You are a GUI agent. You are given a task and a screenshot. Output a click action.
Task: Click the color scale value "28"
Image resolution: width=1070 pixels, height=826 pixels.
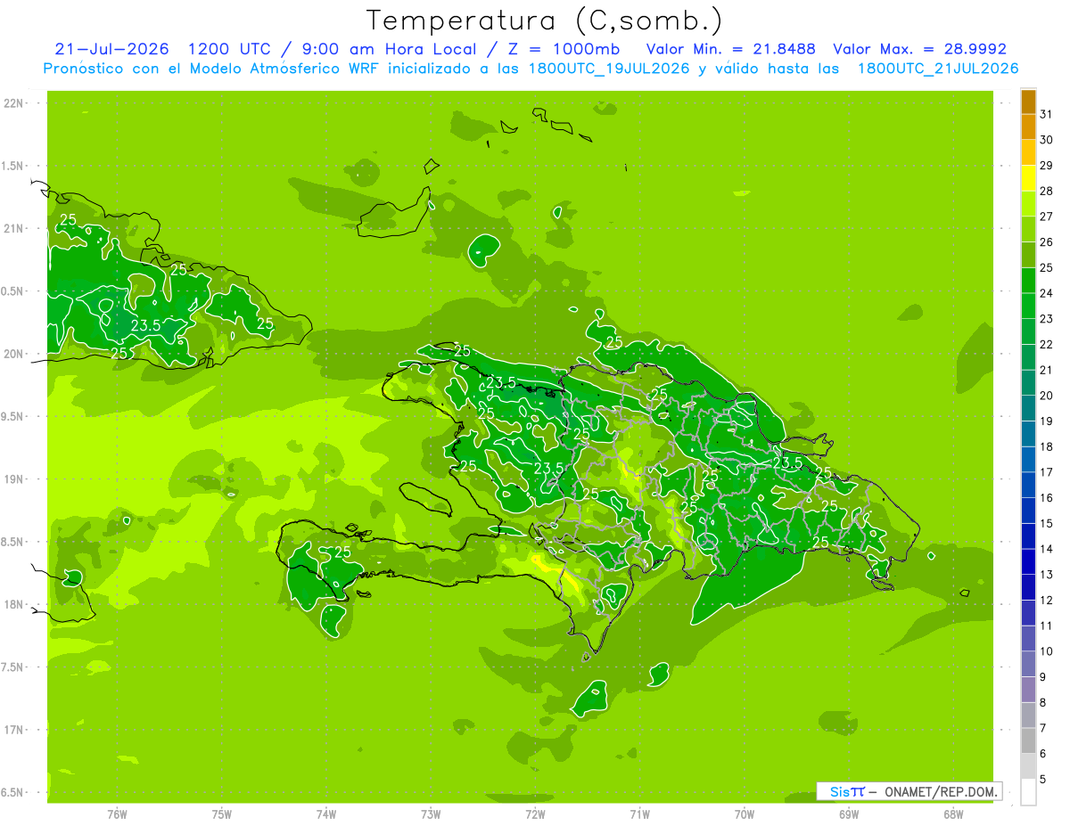[1046, 191]
